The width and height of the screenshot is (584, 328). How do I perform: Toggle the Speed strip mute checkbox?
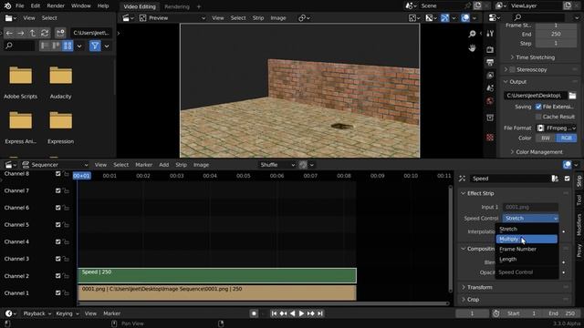pyautogui.click(x=567, y=179)
